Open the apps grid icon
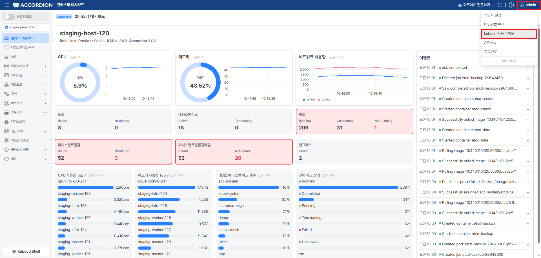This screenshot has width=541, height=258. click(500, 5)
